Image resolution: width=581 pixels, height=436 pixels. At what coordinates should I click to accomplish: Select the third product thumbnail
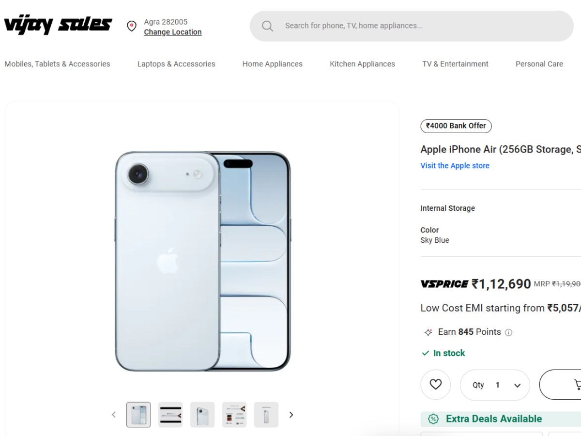[x=202, y=415]
